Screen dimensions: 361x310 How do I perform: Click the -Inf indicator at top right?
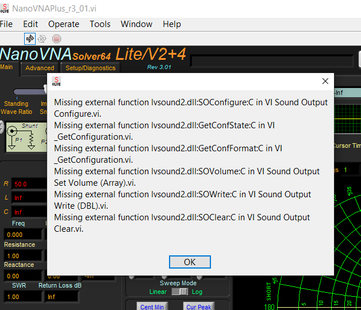(347, 93)
